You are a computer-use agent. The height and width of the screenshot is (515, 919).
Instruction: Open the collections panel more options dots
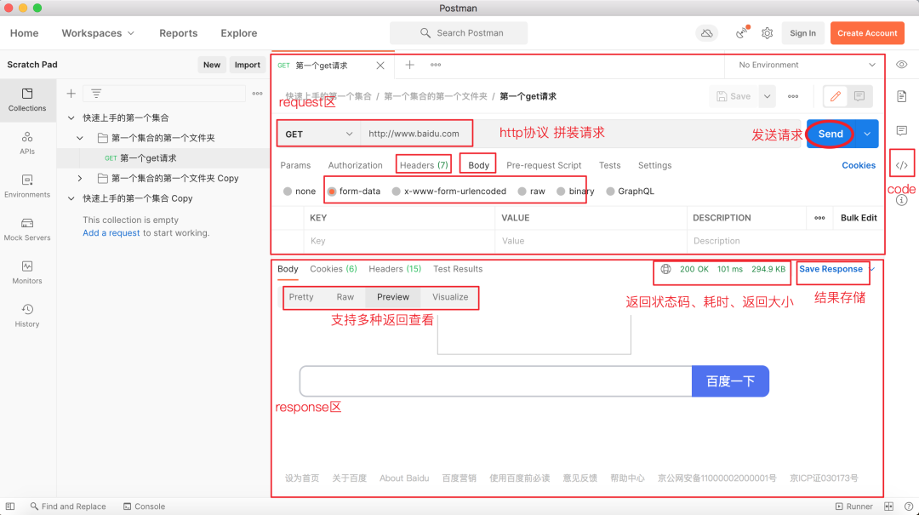[257, 94]
